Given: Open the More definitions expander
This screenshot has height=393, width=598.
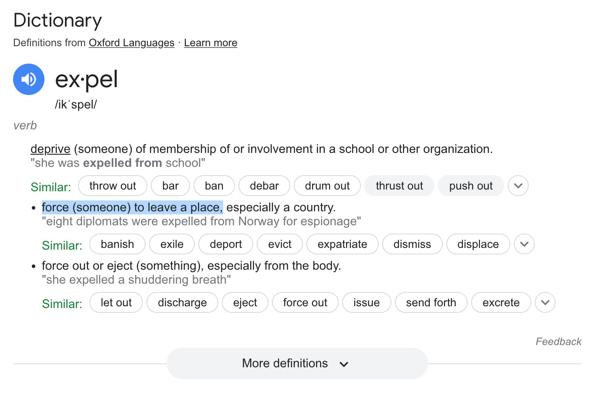Looking at the screenshot, I should point(296,363).
